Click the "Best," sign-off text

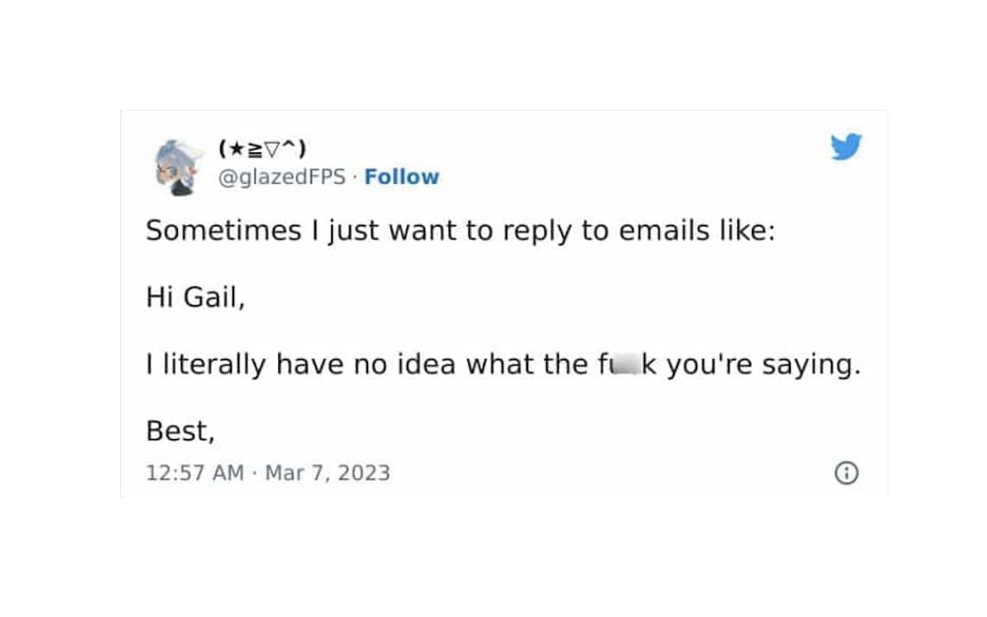tap(179, 431)
